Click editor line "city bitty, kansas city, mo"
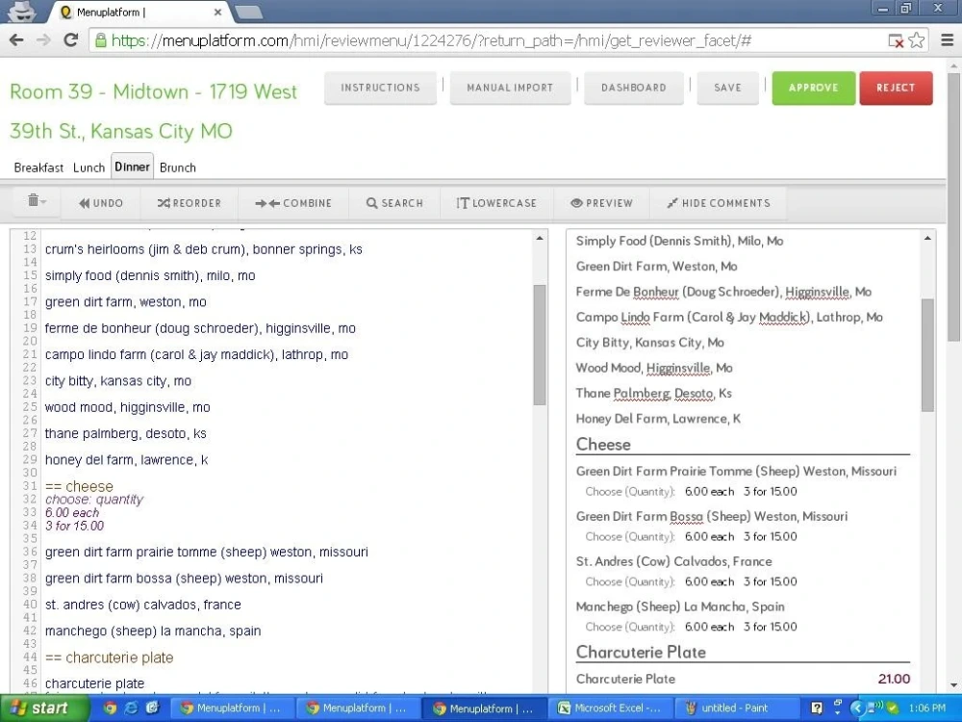 click(117, 380)
